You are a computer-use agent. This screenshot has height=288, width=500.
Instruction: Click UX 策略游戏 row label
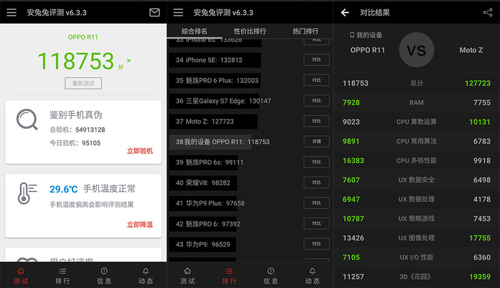pos(416,219)
